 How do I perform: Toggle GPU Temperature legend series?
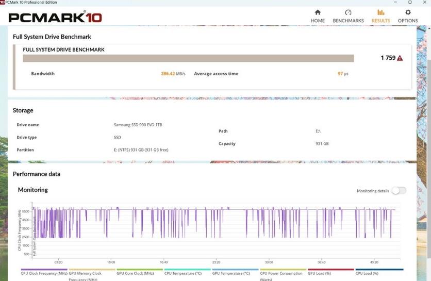(x=231, y=273)
